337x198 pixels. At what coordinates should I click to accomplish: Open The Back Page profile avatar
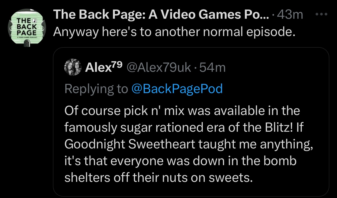(x=27, y=27)
